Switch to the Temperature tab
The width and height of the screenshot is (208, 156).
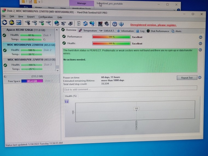coord(88,30)
